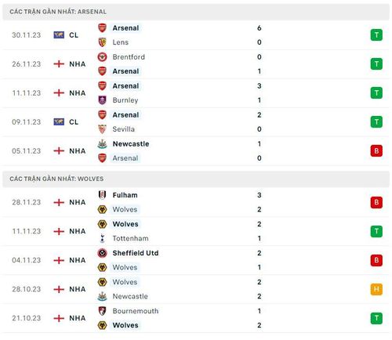
Task: Click the Lens club crest icon
Action: click(x=102, y=42)
